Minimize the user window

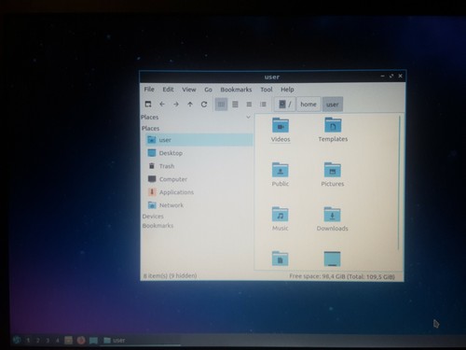pyautogui.click(x=382, y=76)
